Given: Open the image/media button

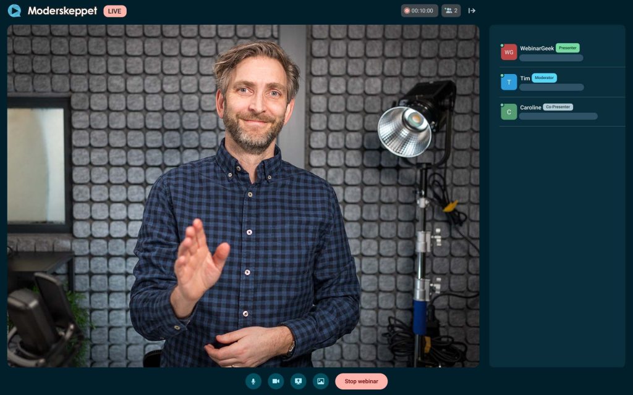Looking at the screenshot, I should point(320,381).
